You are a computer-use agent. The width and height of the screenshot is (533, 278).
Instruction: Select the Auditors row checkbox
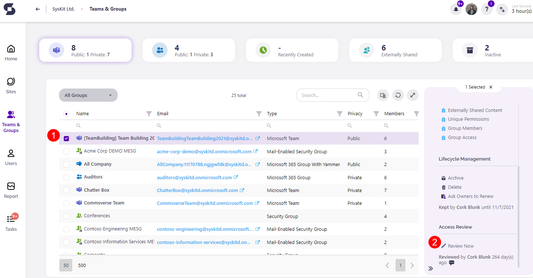point(66,177)
